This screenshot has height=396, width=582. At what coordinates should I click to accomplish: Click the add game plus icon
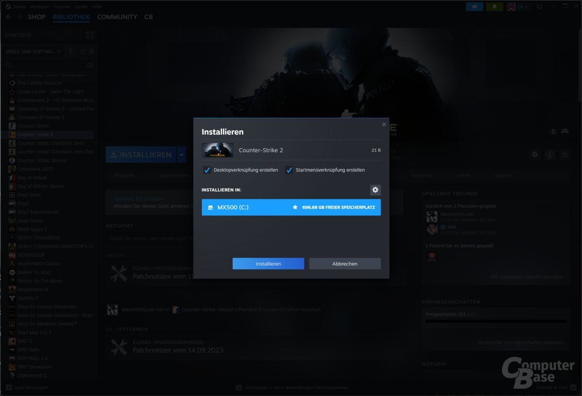point(9,387)
